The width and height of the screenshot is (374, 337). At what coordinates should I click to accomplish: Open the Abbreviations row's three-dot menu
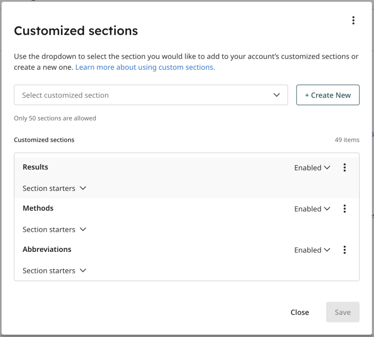point(344,250)
